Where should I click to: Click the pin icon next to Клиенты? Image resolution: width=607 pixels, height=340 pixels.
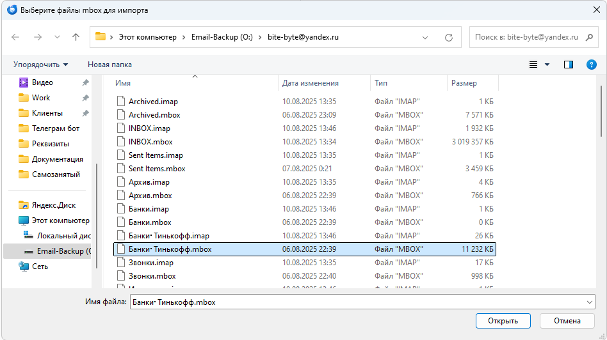86,113
